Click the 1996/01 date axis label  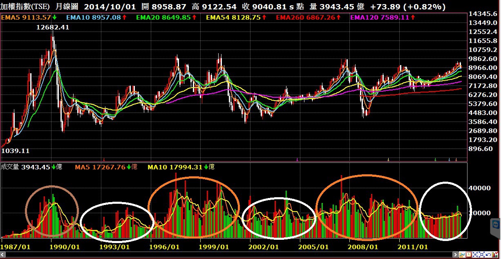coord(165,247)
